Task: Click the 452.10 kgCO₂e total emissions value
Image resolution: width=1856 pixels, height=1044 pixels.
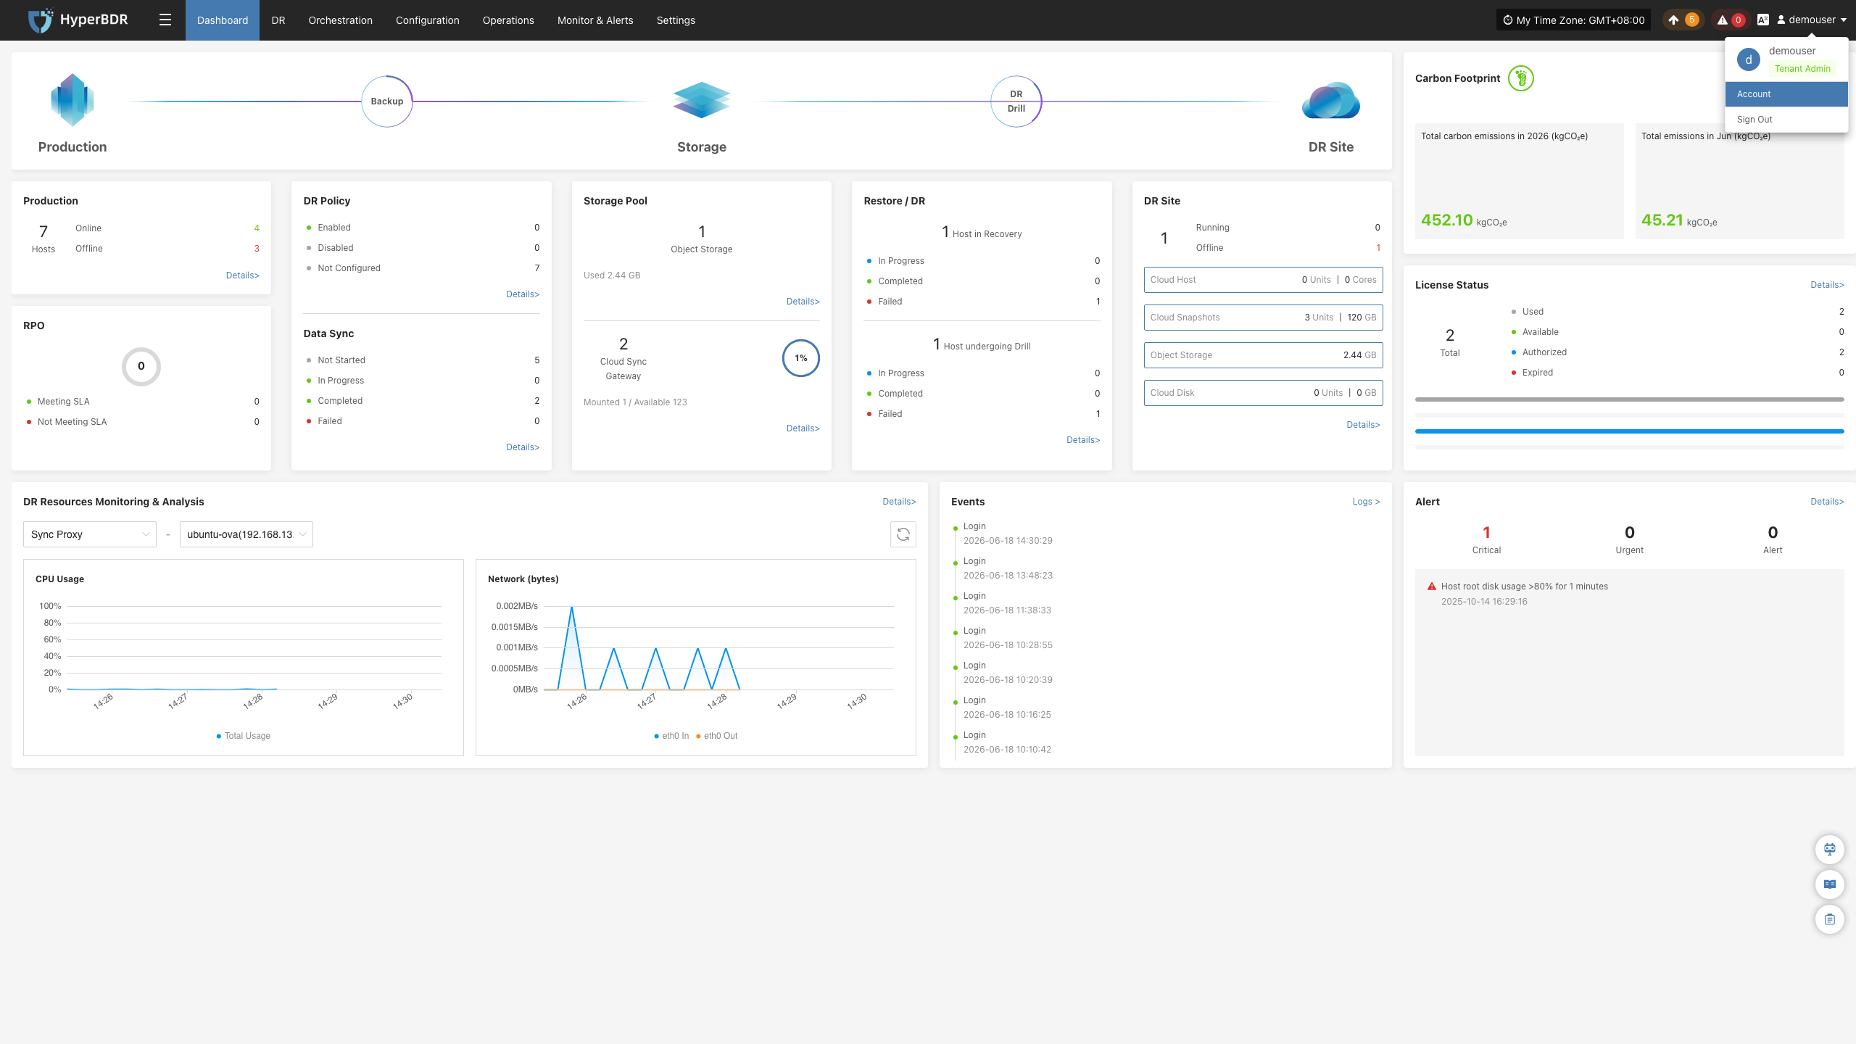Action: pyautogui.click(x=1464, y=220)
